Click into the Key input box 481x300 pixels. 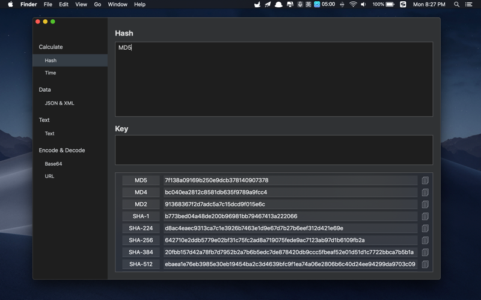tap(274, 149)
